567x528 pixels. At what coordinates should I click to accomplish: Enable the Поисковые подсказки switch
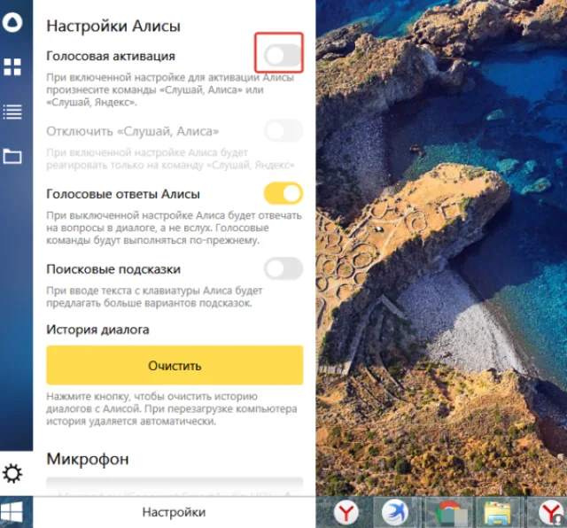(283, 268)
